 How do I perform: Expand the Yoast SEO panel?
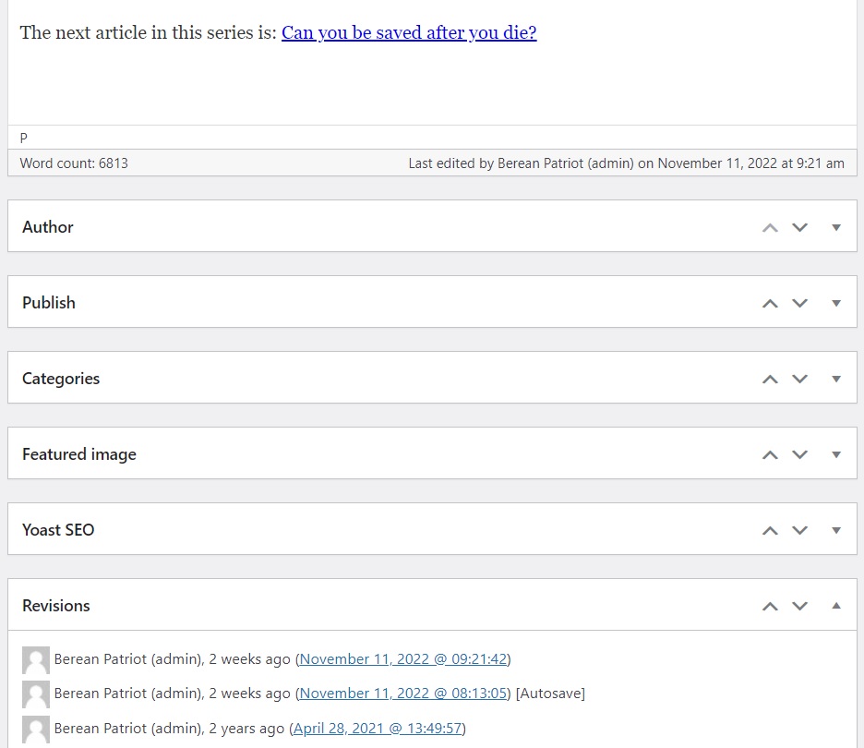(x=836, y=530)
